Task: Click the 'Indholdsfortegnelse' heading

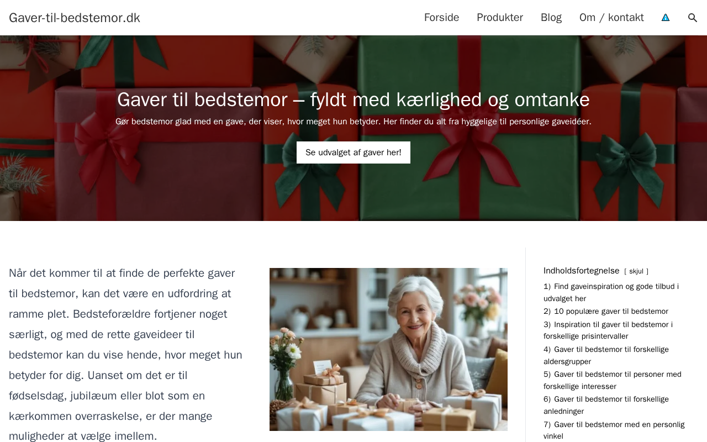Action: point(582,271)
